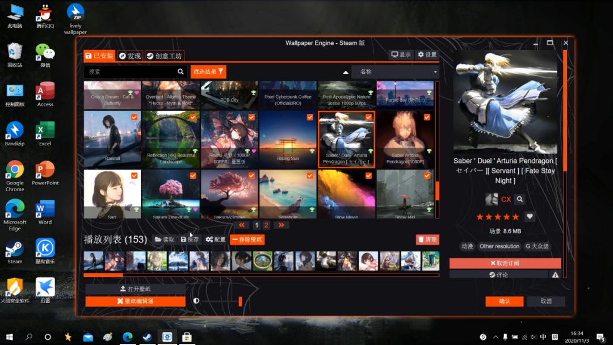Open lively wallpaper zip file icon
The height and width of the screenshot is (345, 613).
pos(75,19)
